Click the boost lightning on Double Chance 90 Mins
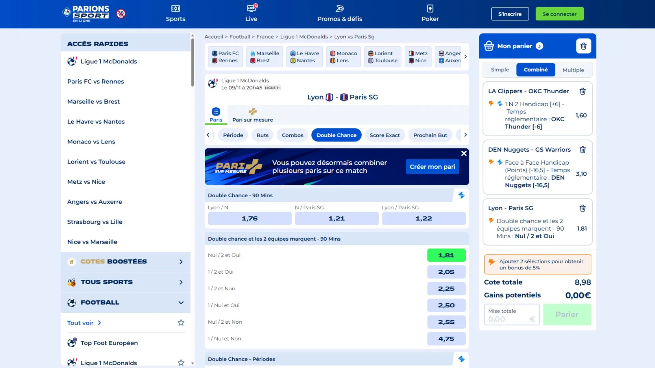 tap(462, 195)
